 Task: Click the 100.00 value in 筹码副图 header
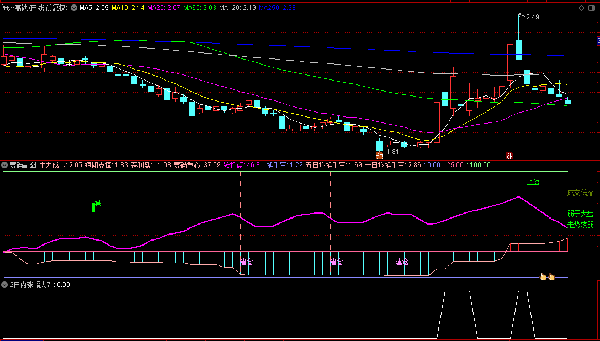[x=480, y=166]
